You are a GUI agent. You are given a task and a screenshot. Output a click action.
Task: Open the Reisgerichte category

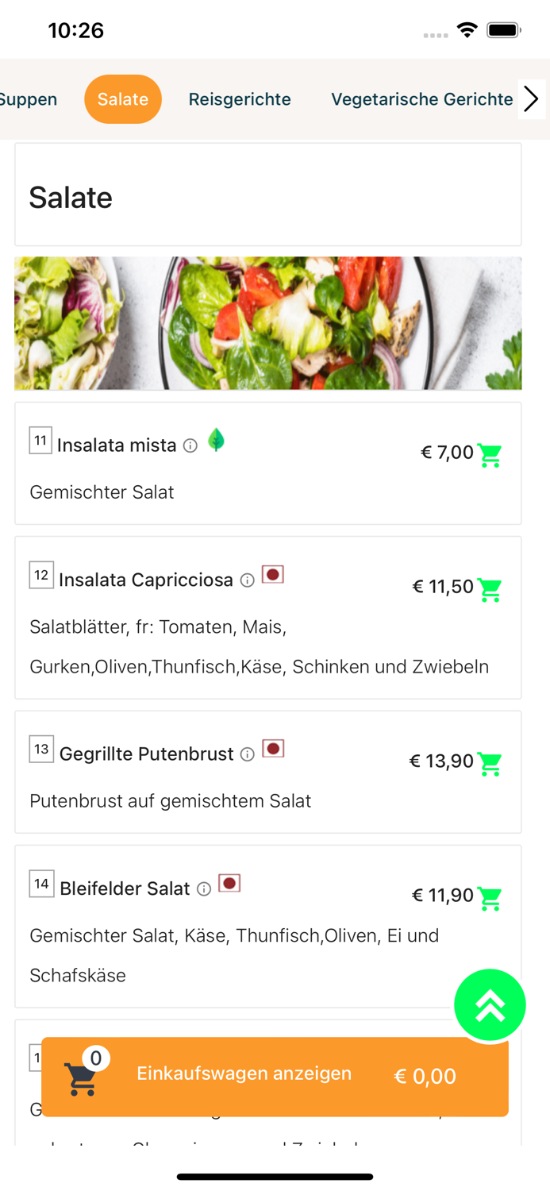[x=240, y=98]
